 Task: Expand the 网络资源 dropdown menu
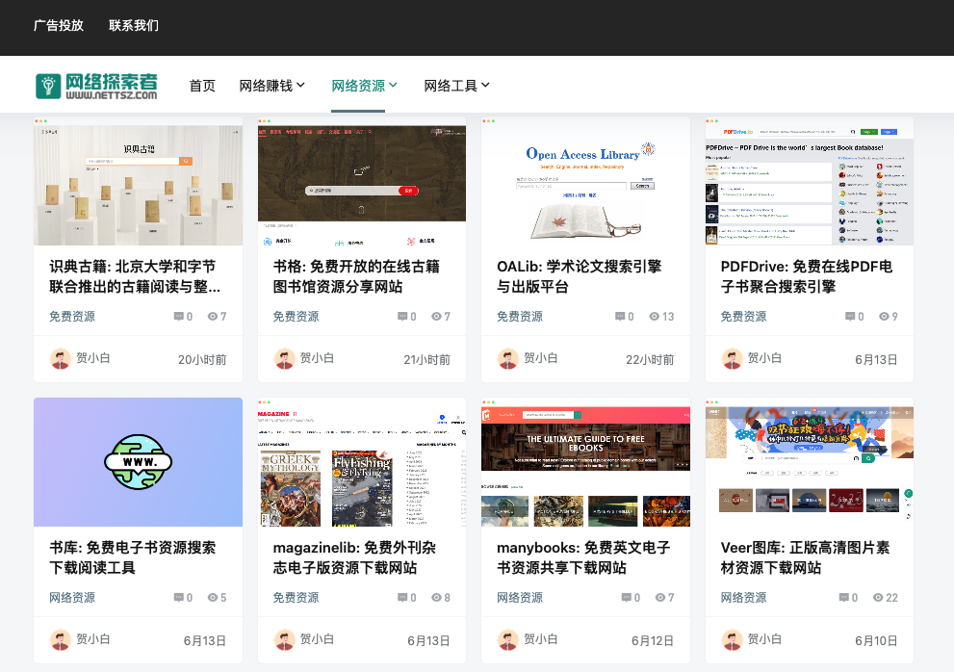coord(365,86)
